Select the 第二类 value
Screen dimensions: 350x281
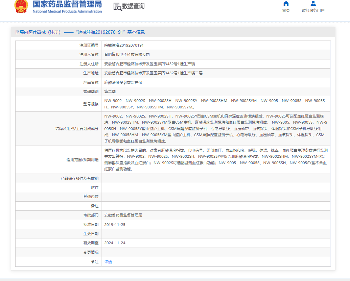(110, 92)
